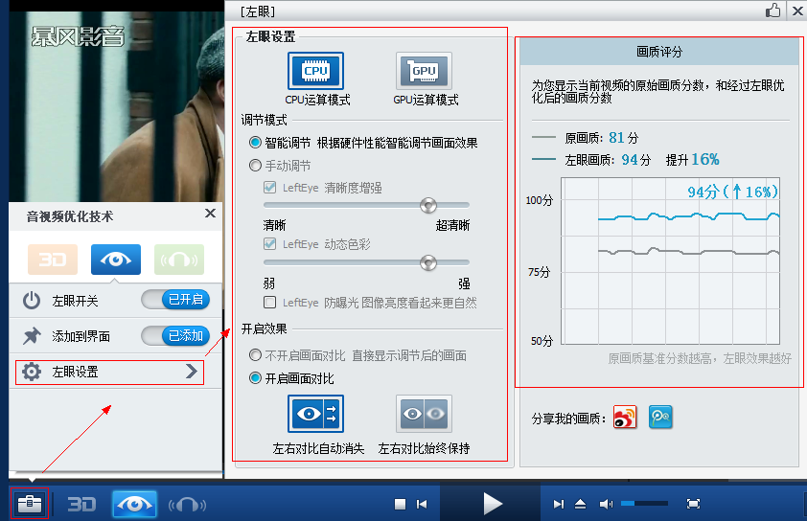The width and height of the screenshot is (807, 521).
Task: Expand 左眼设置 menu entry
Action: click(x=109, y=372)
